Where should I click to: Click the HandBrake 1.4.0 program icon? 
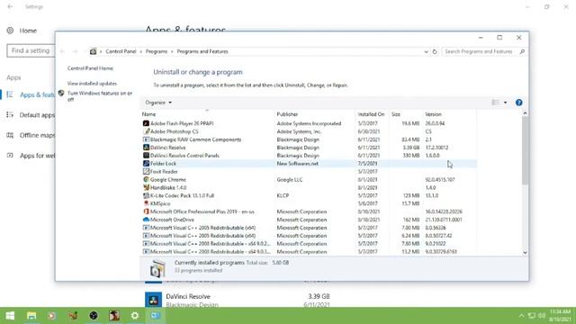[146, 188]
